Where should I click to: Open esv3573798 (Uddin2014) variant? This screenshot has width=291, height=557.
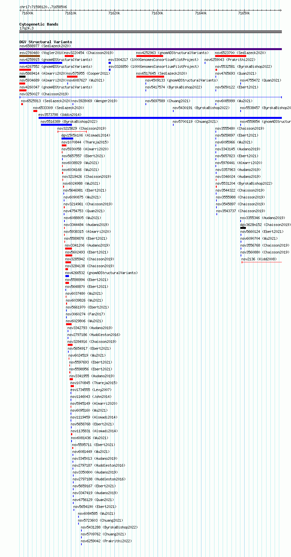60,115
